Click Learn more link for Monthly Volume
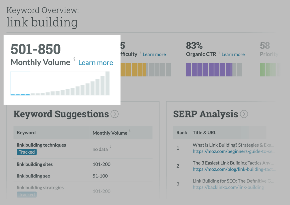This screenshot has width=290, height=205. pos(95,63)
